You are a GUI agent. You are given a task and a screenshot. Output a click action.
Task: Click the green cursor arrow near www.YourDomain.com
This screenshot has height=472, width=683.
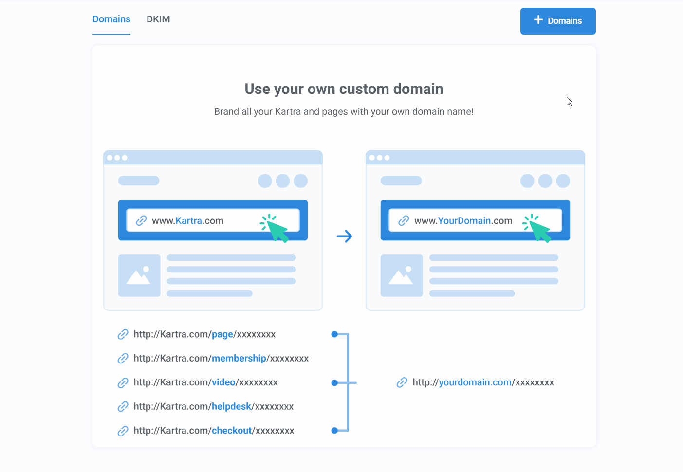tap(538, 230)
